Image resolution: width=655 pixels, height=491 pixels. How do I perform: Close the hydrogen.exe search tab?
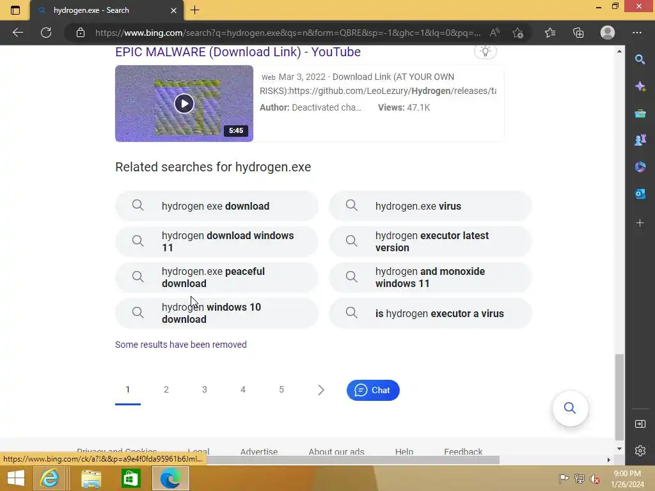[173, 10]
